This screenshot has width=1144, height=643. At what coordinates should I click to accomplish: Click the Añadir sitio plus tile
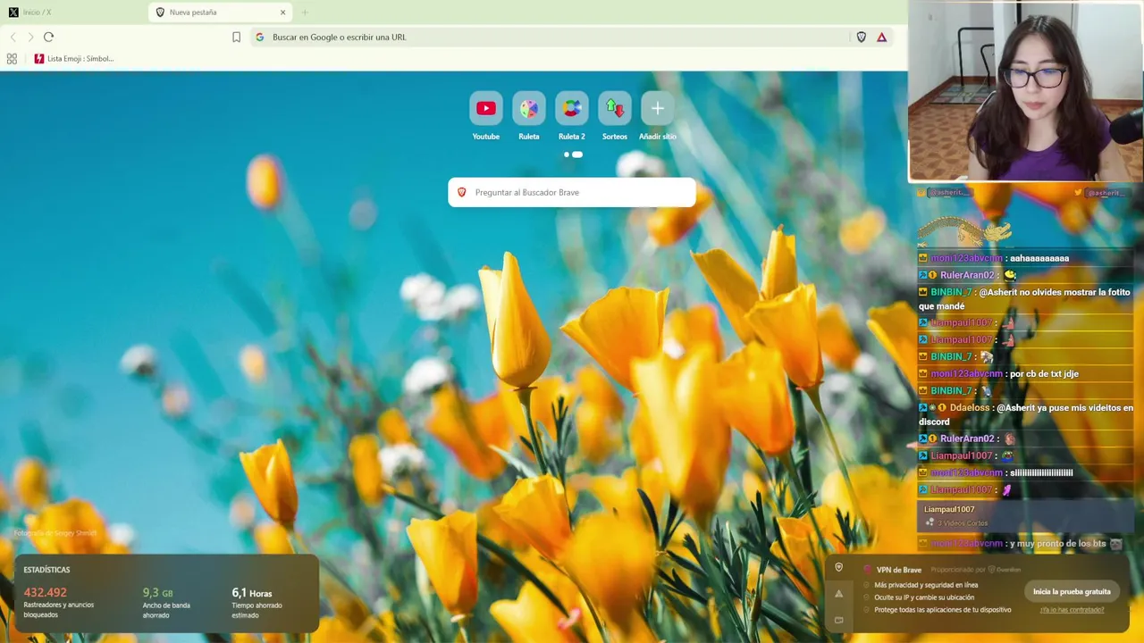[658, 108]
